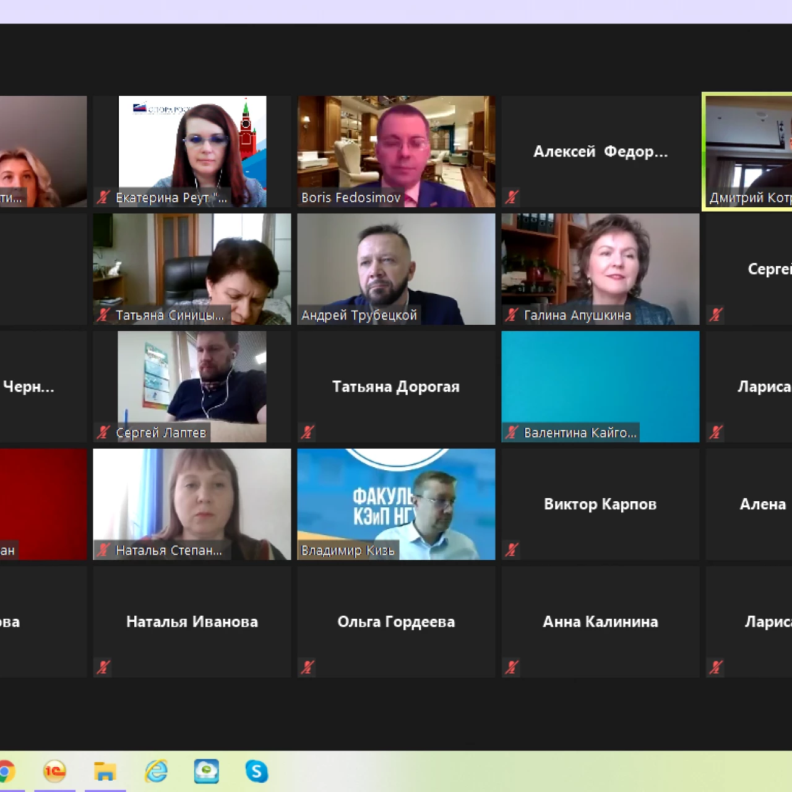Click muted mic icon in Наталья Иванова tile
Screen dimensions: 792x792
pos(103,668)
